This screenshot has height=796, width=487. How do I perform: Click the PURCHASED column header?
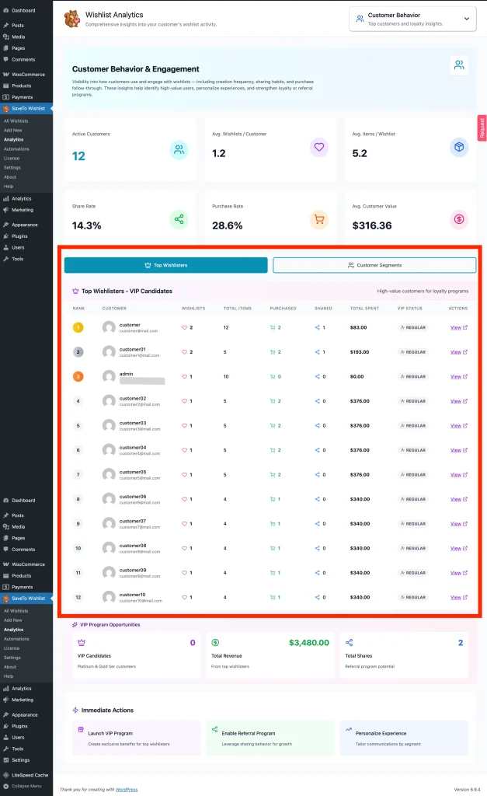tap(283, 308)
